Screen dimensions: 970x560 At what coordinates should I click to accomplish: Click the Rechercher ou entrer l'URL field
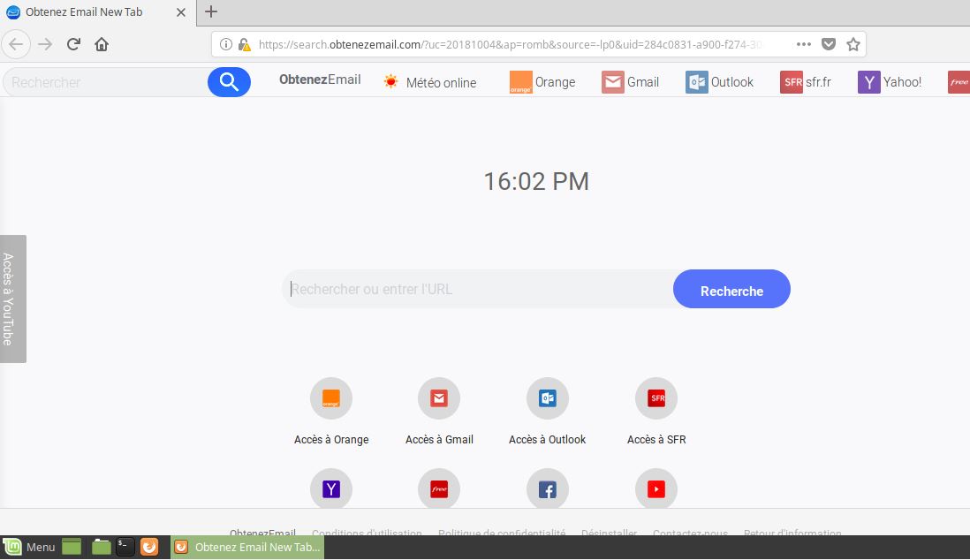478,289
